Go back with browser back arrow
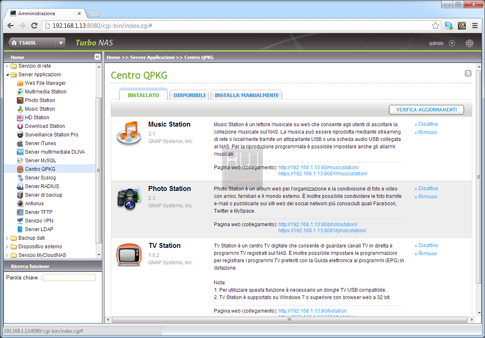The image size is (485, 338). coord(10,26)
